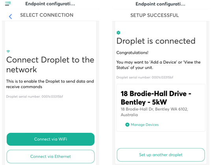Screen dimensions: 213x165
Task: Click the Droplet is connected heading
Action: [156, 41]
